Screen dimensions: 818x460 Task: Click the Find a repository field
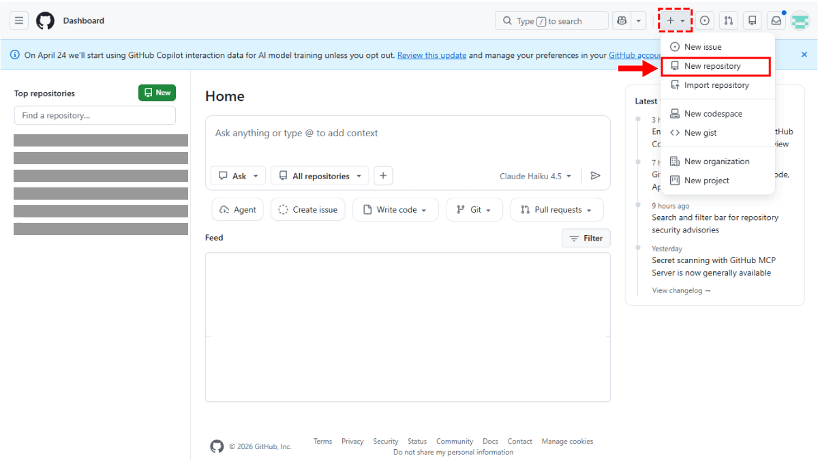coord(95,115)
